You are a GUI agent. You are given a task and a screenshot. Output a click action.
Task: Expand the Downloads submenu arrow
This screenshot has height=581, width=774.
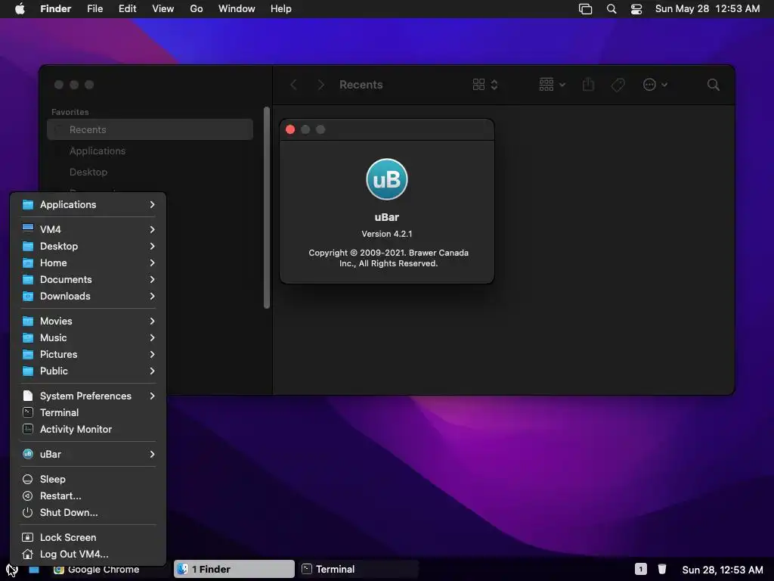152,297
